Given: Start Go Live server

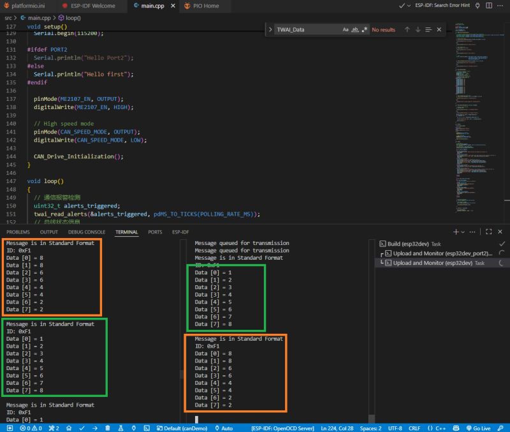Looking at the screenshot, I should point(478,428).
